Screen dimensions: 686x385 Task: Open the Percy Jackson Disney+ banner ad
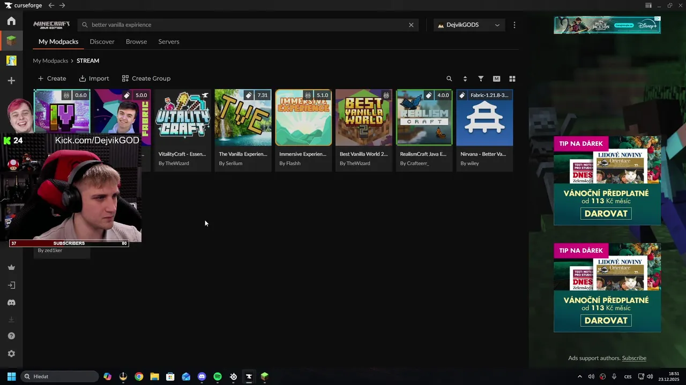[x=607, y=25]
